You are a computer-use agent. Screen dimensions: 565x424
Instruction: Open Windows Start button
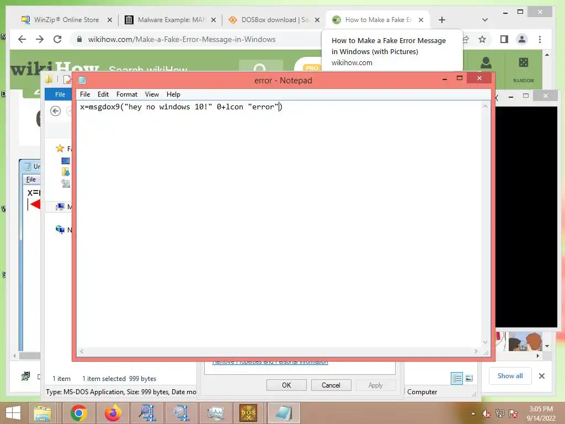click(13, 413)
